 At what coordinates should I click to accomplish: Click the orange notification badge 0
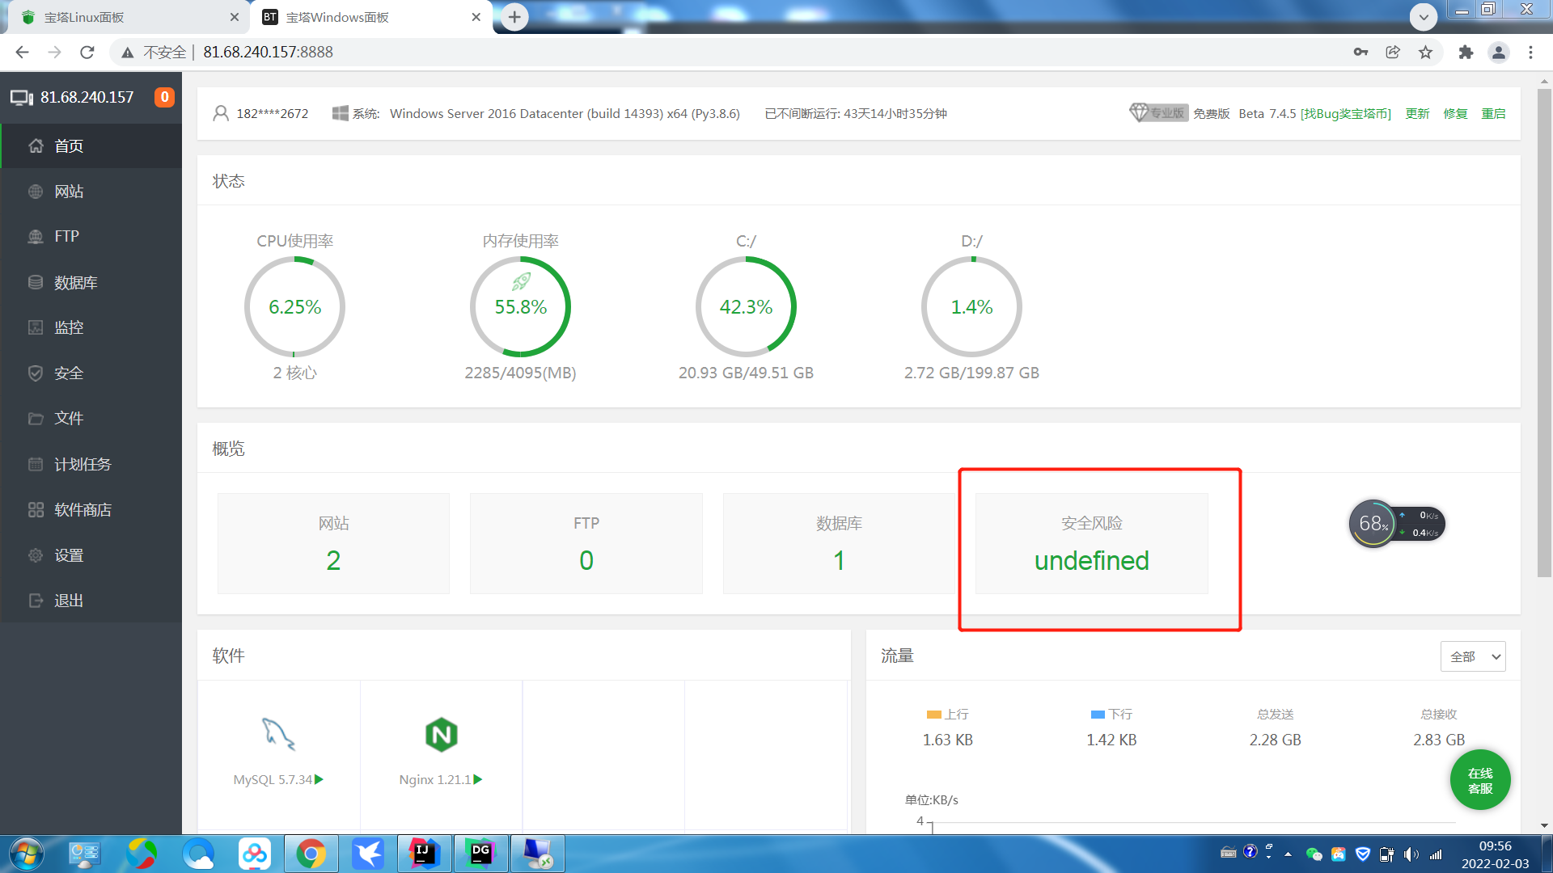point(164,97)
